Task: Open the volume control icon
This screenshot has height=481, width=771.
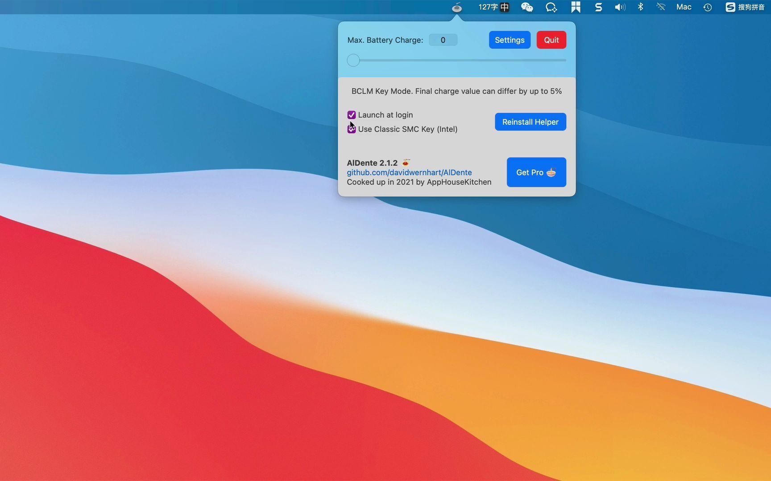Action: tap(620, 7)
